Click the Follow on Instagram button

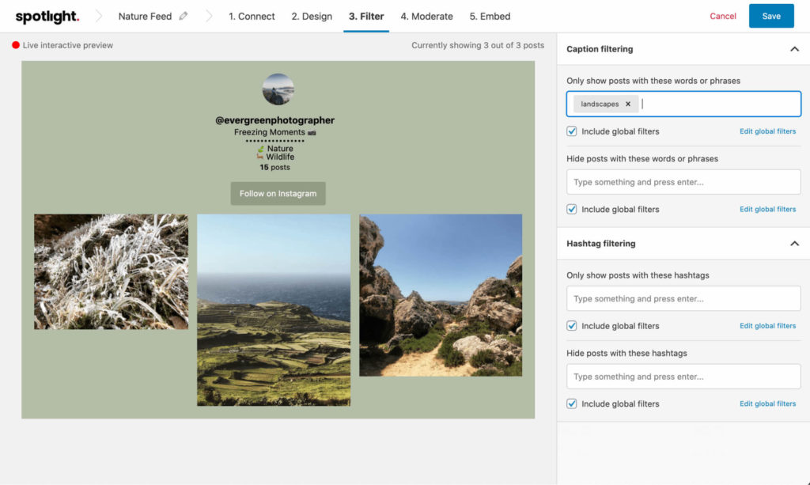pyautogui.click(x=278, y=193)
